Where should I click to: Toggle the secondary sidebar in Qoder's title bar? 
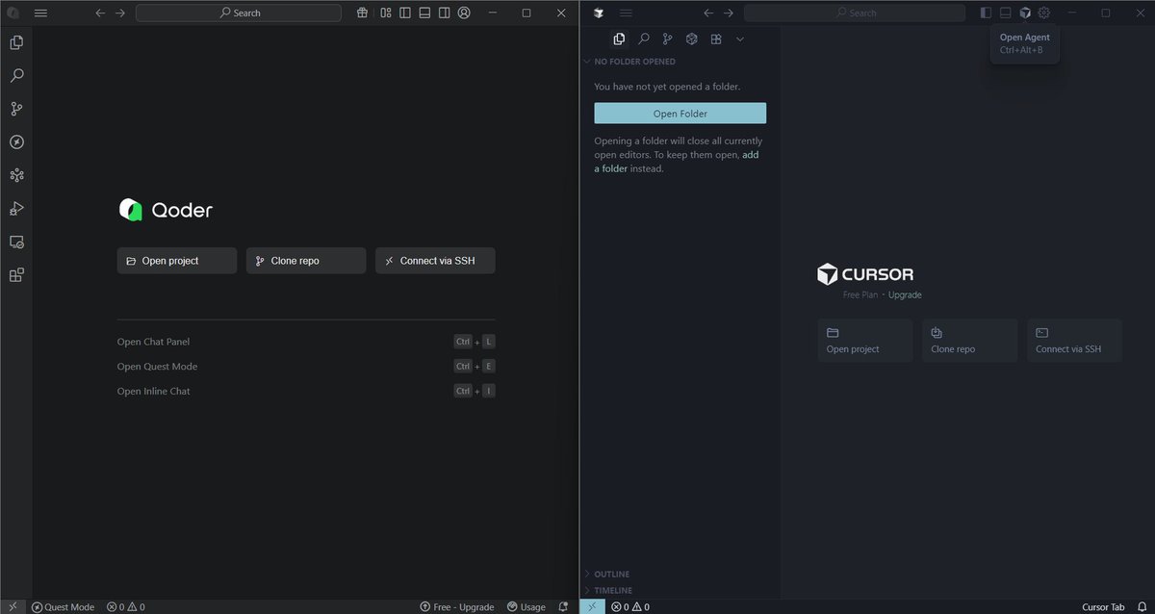[x=444, y=13]
